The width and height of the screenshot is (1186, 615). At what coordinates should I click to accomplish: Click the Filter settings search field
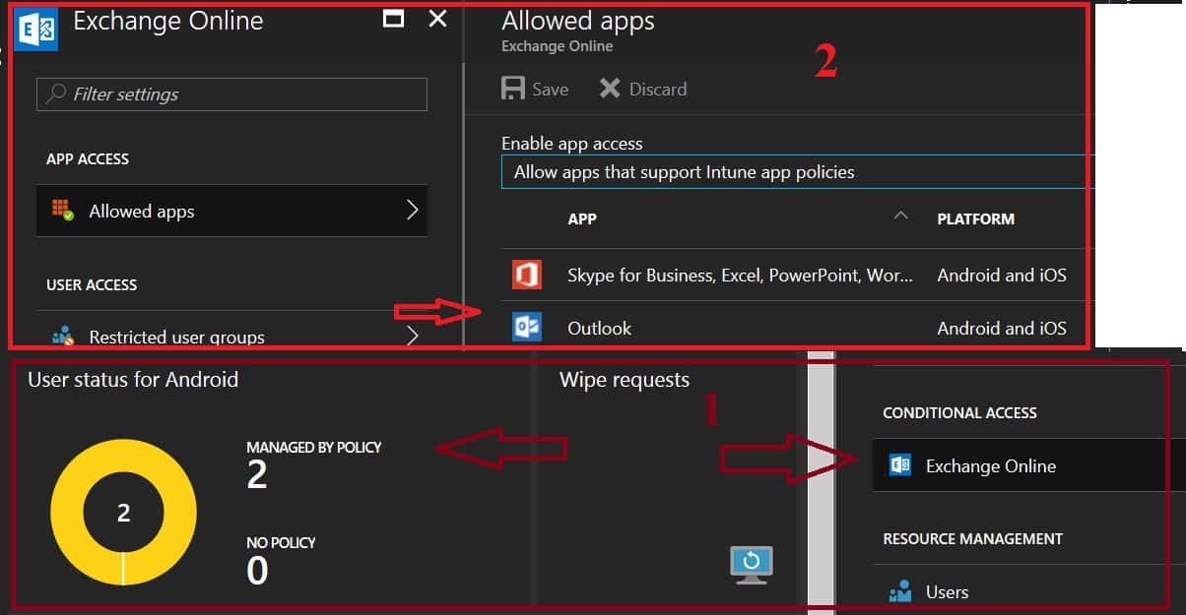point(231,94)
